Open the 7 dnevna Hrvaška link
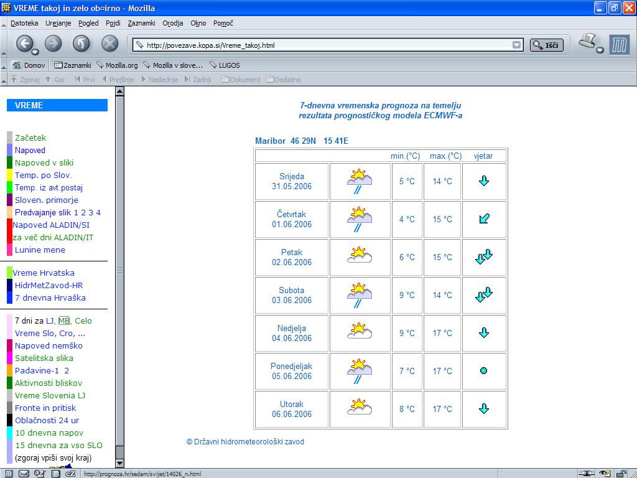This screenshot has height=478, width=637. coord(50,298)
